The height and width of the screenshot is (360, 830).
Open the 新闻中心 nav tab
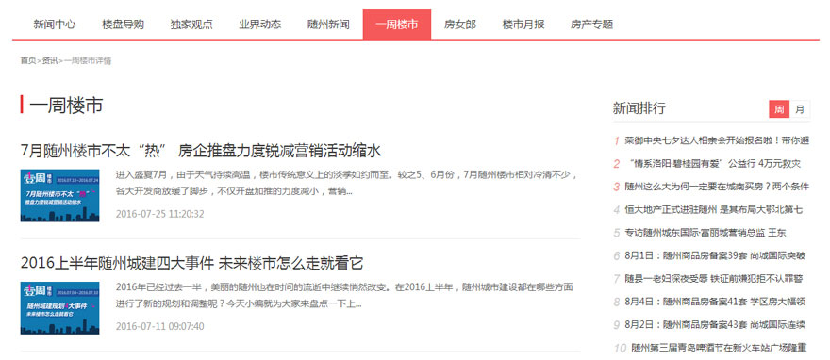click(55, 25)
